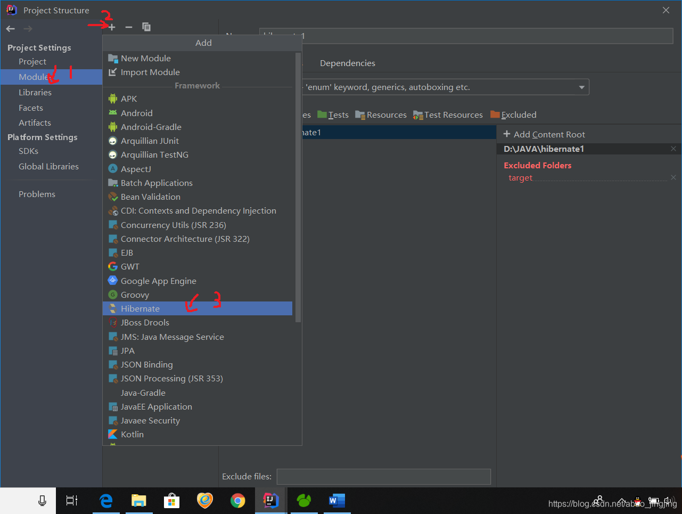Switch to Dependencies tab
682x514 pixels.
point(347,63)
